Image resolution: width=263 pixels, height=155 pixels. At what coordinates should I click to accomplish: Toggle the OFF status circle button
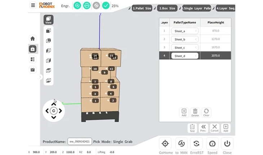(87, 5)
